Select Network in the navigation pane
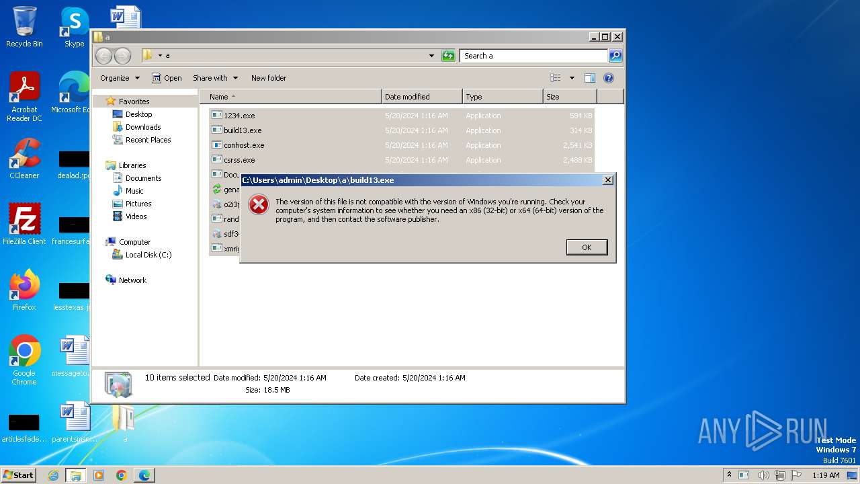 [132, 280]
